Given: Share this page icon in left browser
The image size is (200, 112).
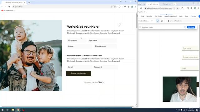Looking at the screenshot, I should pos(112,7).
